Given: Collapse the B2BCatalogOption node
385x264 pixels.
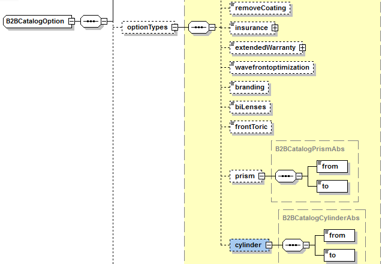Looking at the screenshot, I should point(71,22).
